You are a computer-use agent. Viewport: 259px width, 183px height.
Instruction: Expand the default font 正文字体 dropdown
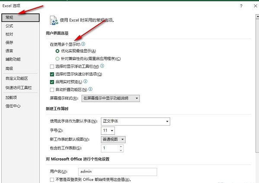tap(135, 121)
